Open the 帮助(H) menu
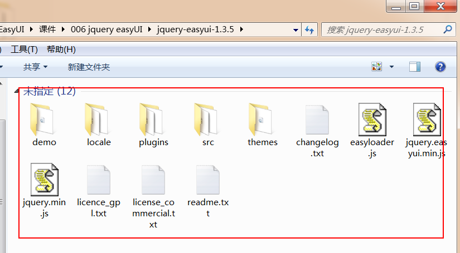Image resolution: width=460 pixels, height=253 pixels. 61,49
